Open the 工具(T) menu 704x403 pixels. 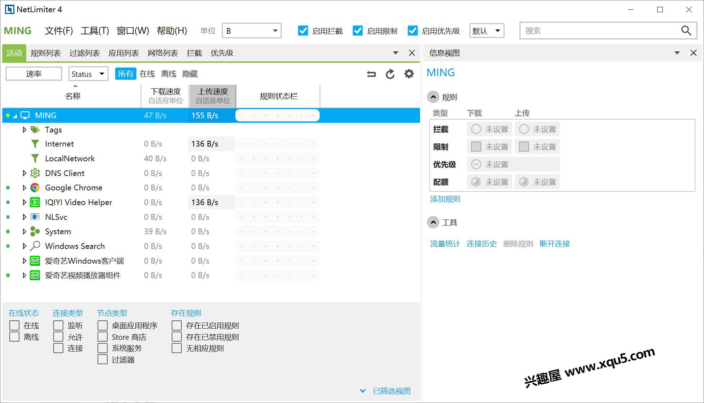pyautogui.click(x=95, y=31)
